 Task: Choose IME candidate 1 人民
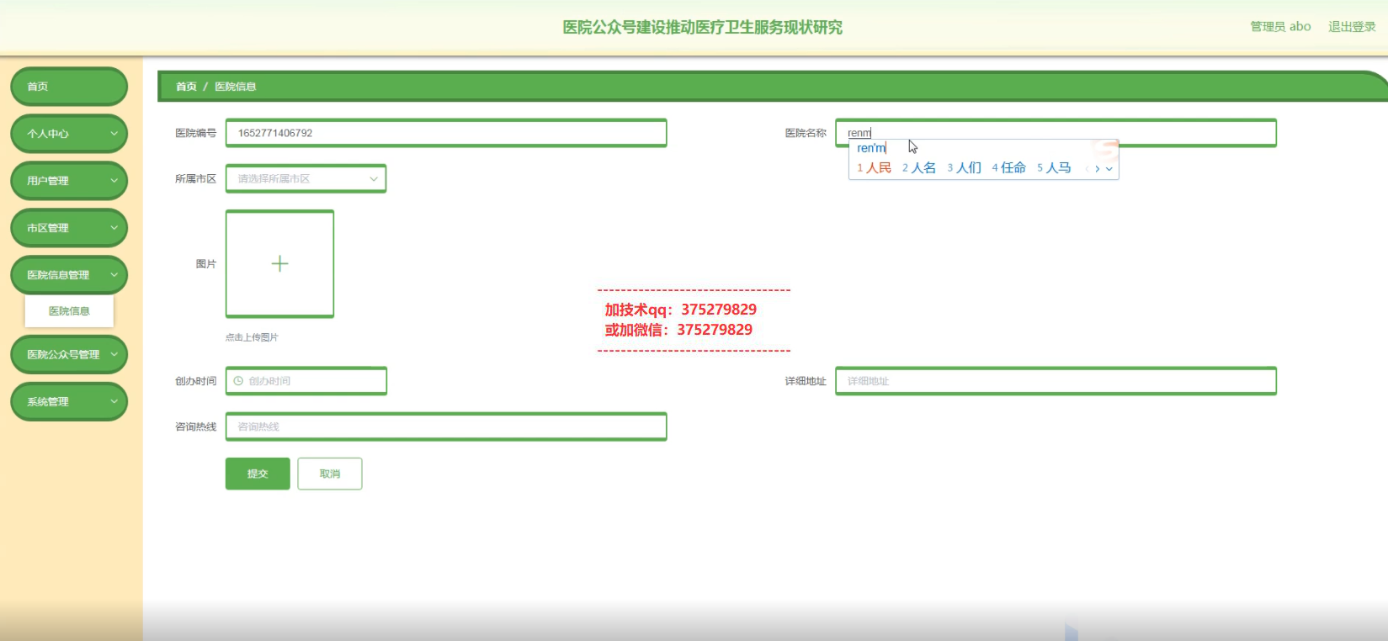(x=874, y=168)
